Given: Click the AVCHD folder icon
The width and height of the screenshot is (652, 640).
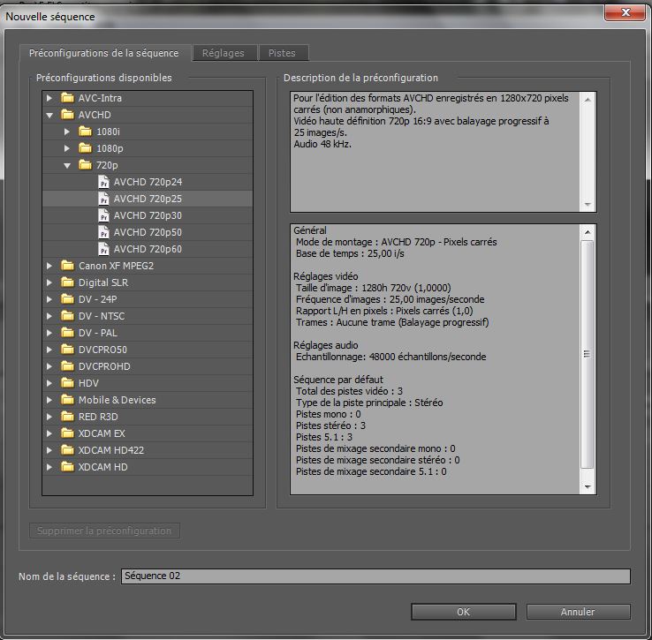Looking at the screenshot, I should click(67, 114).
